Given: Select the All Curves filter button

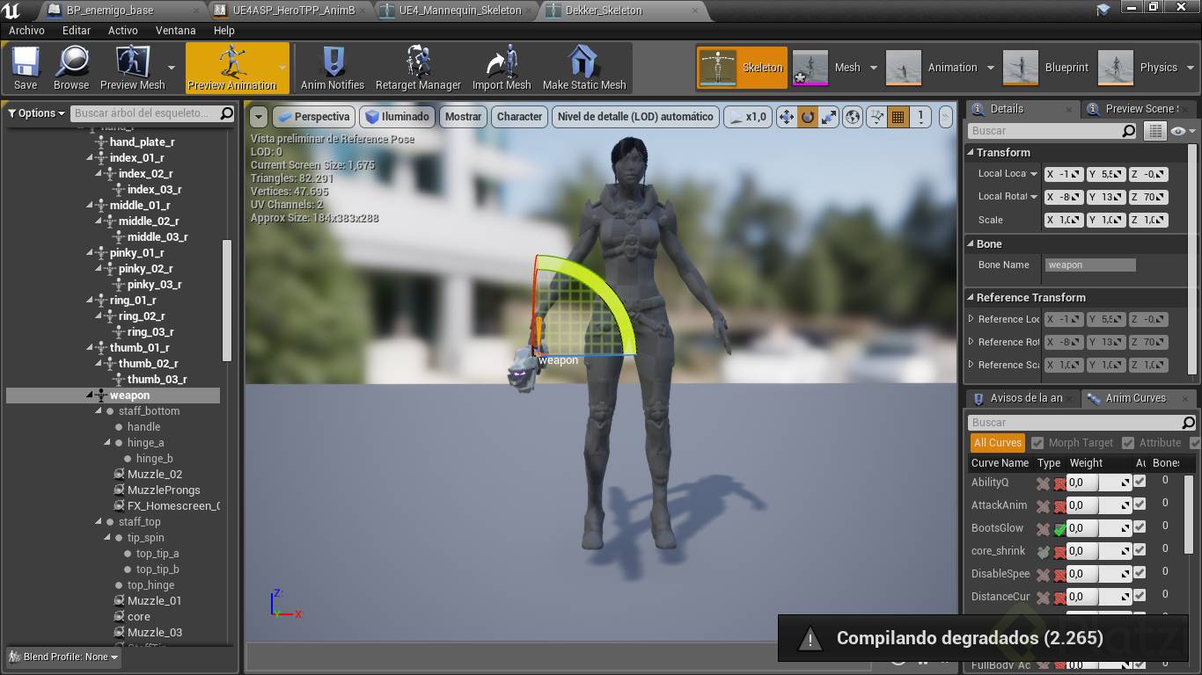Looking at the screenshot, I should point(997,443).
